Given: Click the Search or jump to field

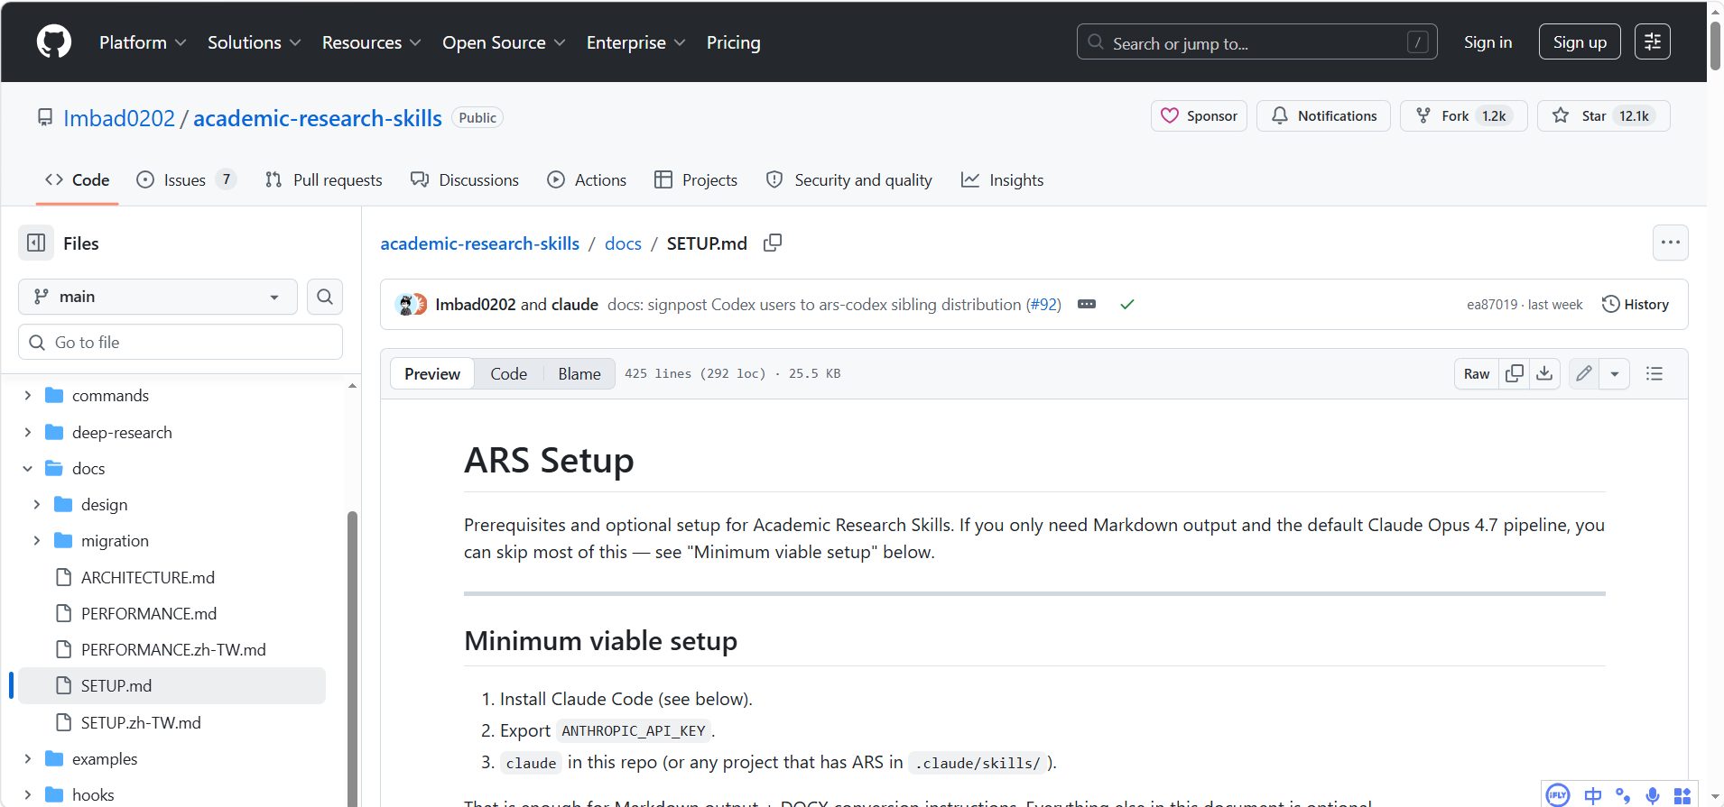Looking at the screenshot, I should click(x=1256, y=42).
